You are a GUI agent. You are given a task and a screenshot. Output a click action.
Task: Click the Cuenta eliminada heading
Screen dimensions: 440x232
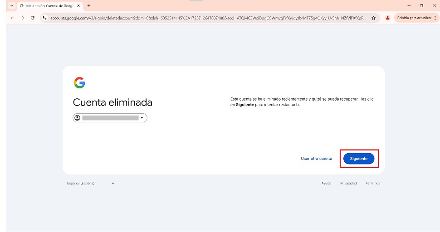(x=112, y=102)
